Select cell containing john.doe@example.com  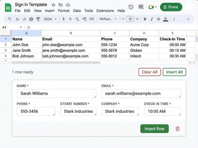coord(71,45)
